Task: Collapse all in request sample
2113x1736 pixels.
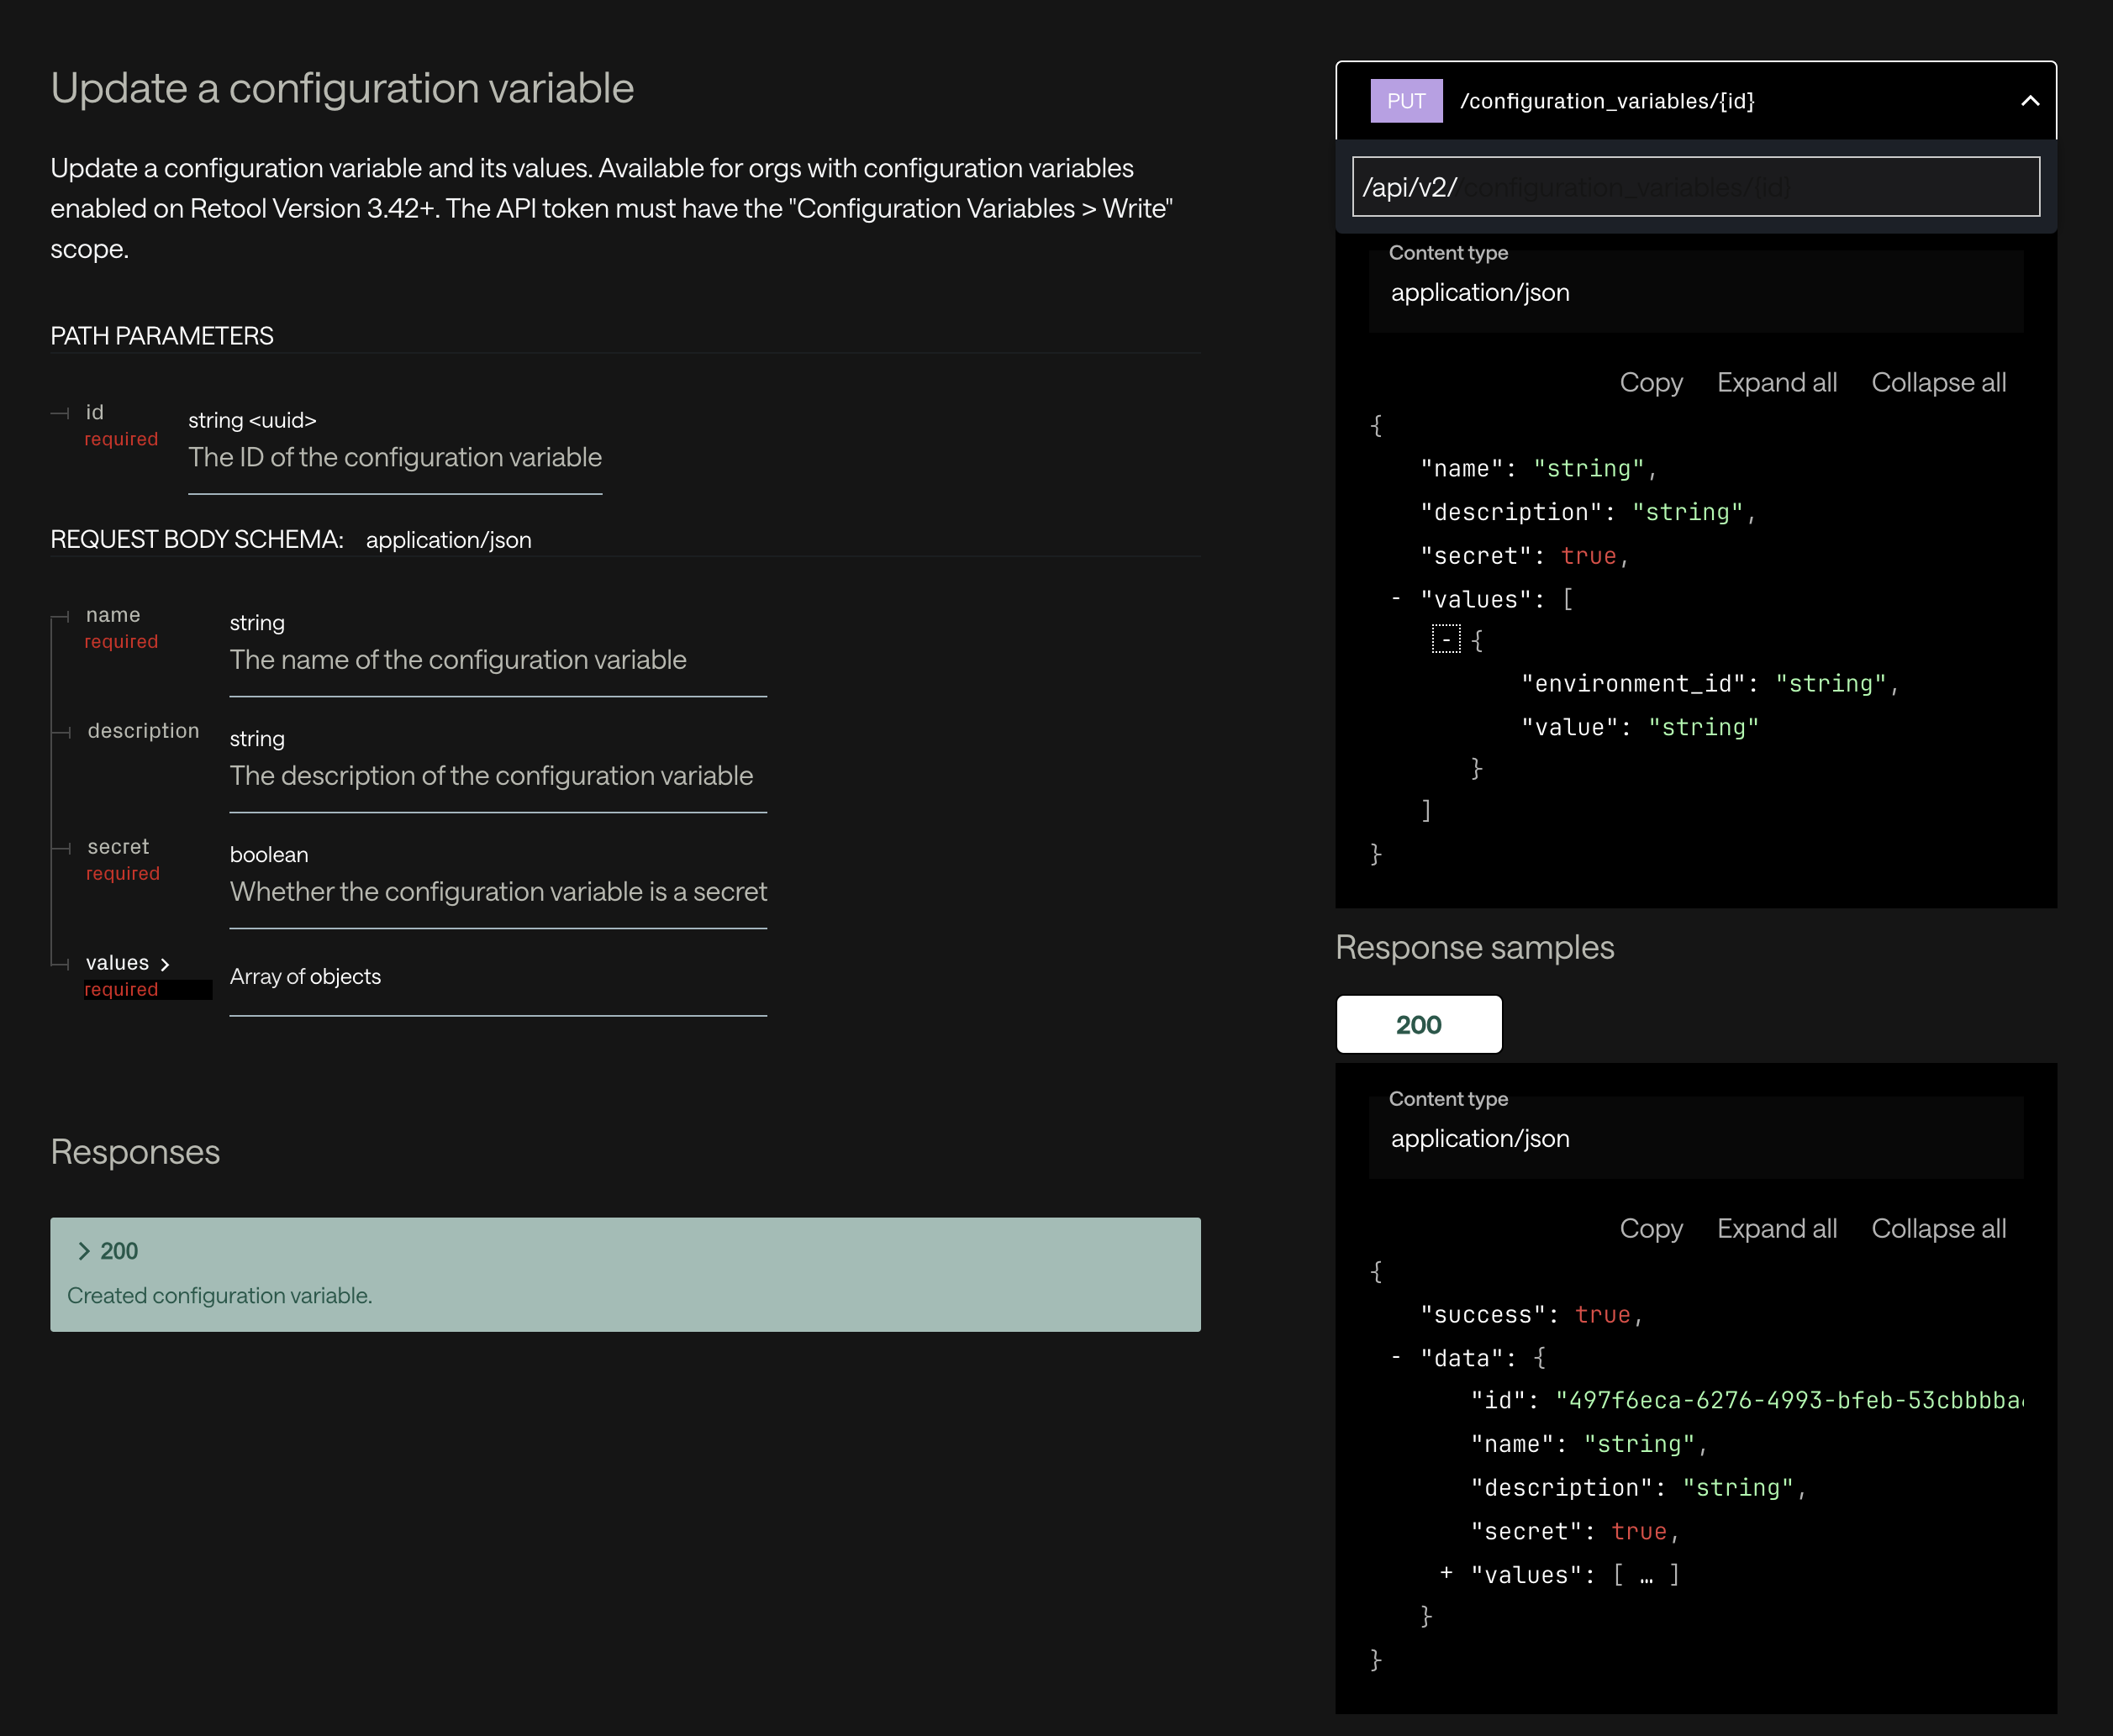Action: coord(1938,383)
